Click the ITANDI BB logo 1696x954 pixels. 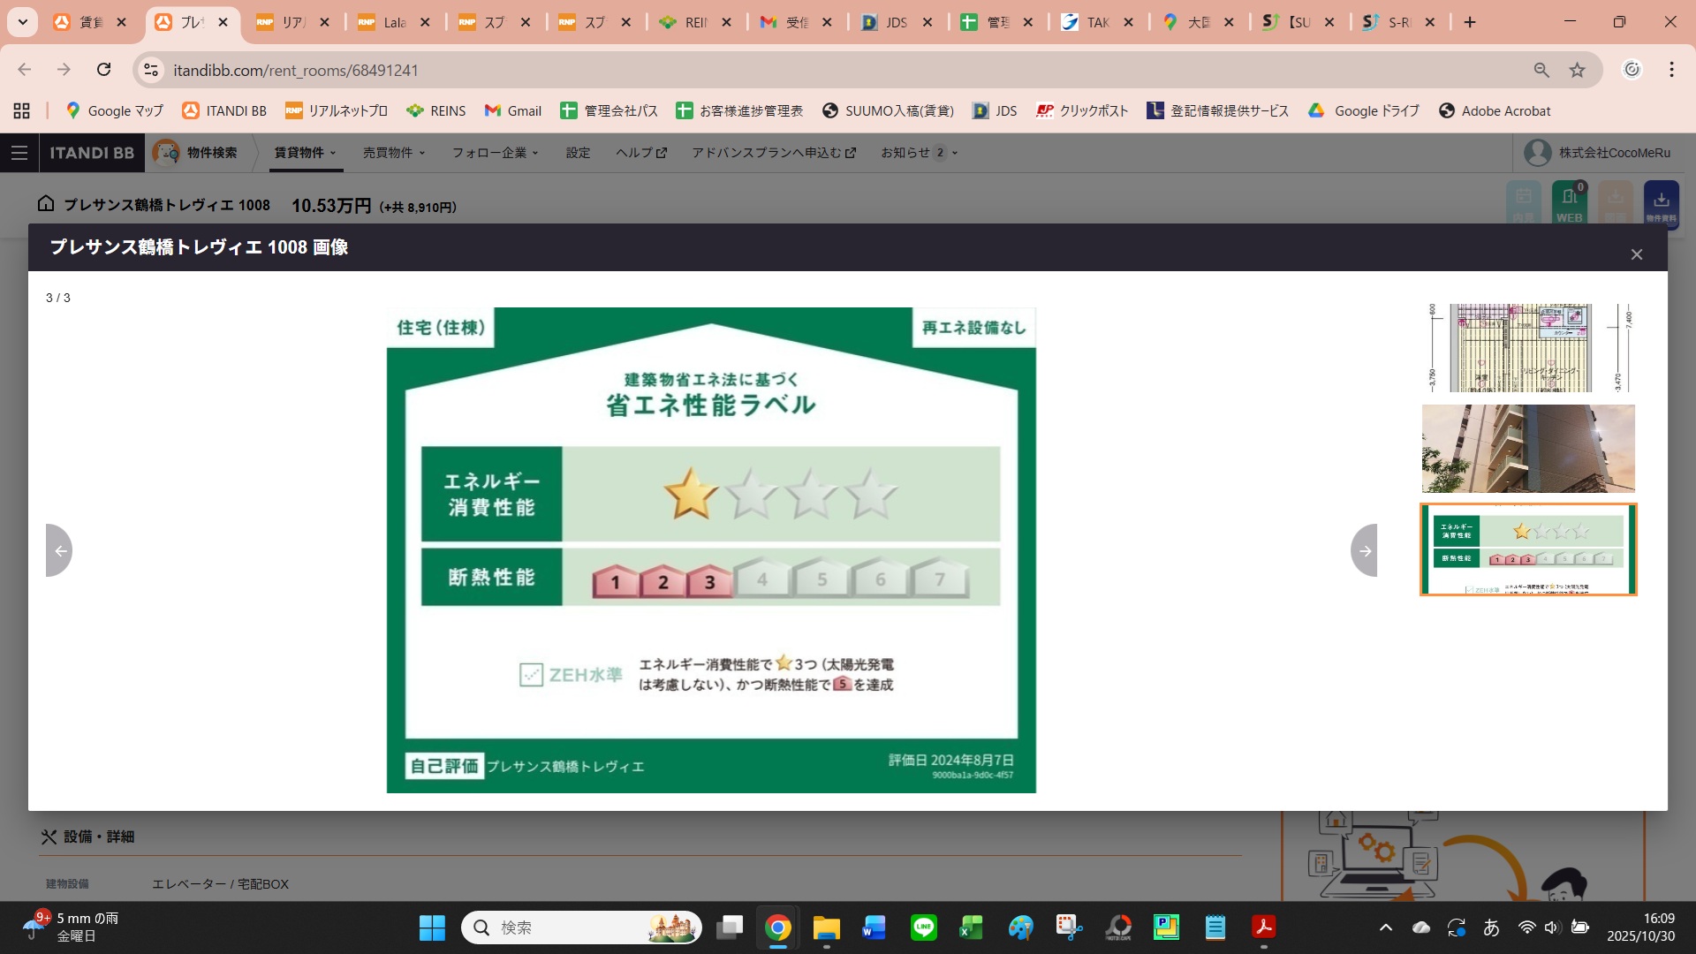point(91,152)
